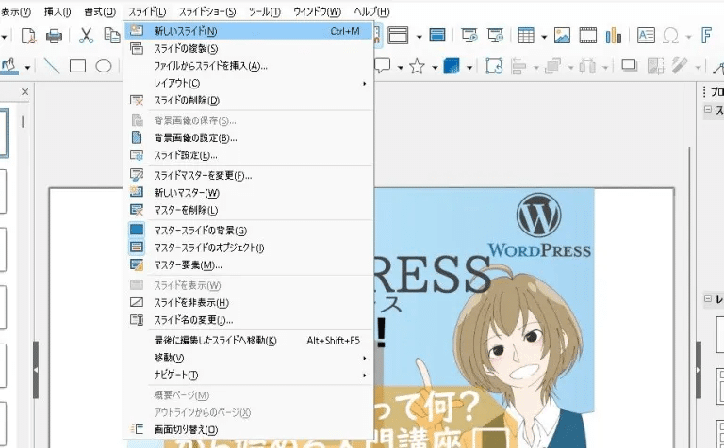Choose 背景画像の設定(B)... menu entry
724x448 pixels.
tap(250, 137)
